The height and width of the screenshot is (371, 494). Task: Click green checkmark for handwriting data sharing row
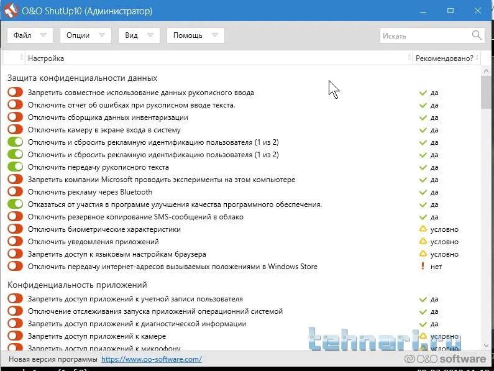(x=423, y=93)
